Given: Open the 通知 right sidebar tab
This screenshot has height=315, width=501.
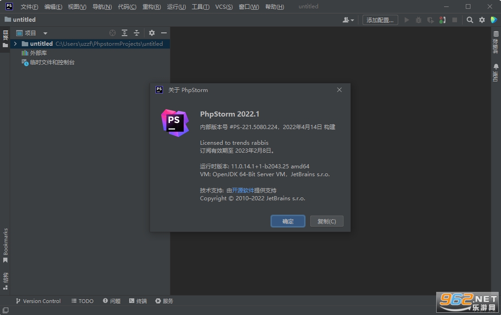Looking at the screenshot, I should [x=495, y=73].
